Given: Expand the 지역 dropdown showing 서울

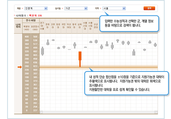Looking at the screenshot, I should click(x=113, y=9).
